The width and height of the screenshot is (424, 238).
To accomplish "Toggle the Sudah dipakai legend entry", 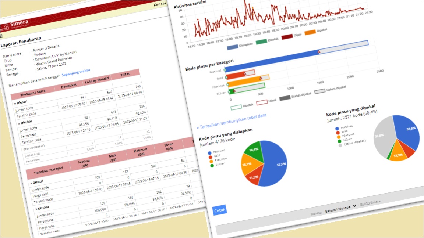I will (x=285, y=98).
